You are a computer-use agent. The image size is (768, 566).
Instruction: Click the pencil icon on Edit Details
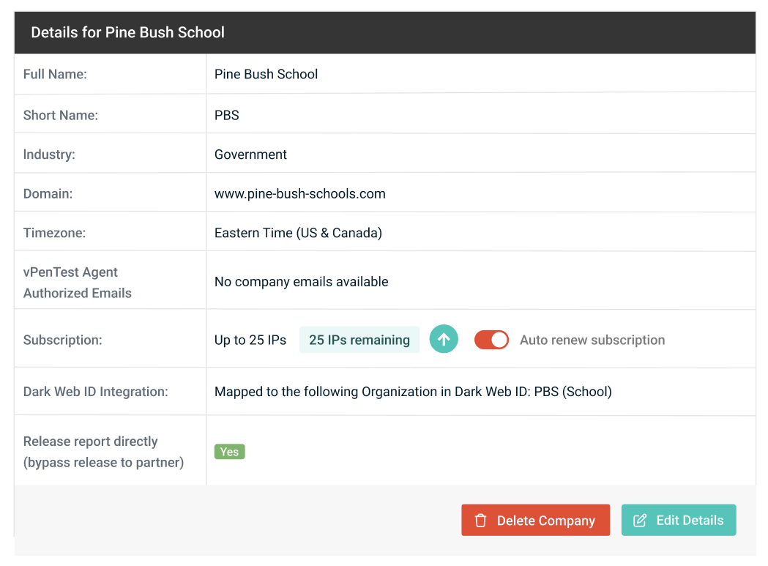click(x=640, y=521)
